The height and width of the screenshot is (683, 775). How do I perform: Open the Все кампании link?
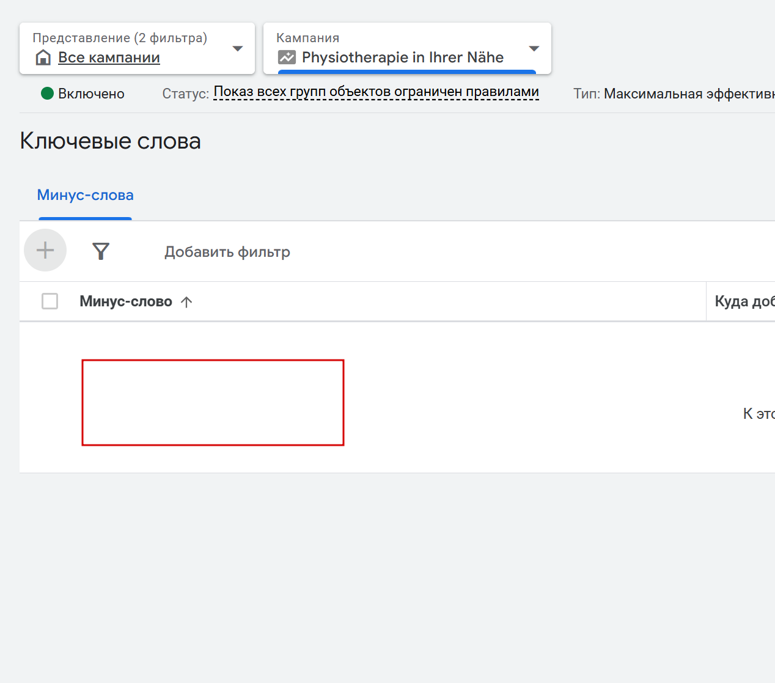tap(109, 57)
